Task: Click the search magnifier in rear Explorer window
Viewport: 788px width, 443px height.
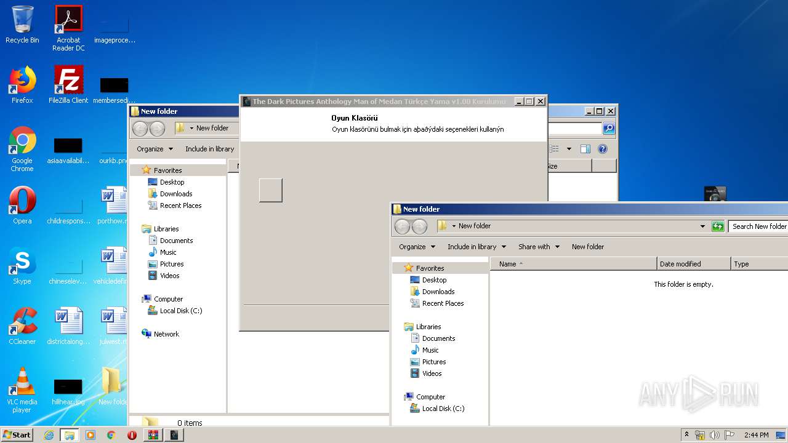Action: click(x=609, y=129)
